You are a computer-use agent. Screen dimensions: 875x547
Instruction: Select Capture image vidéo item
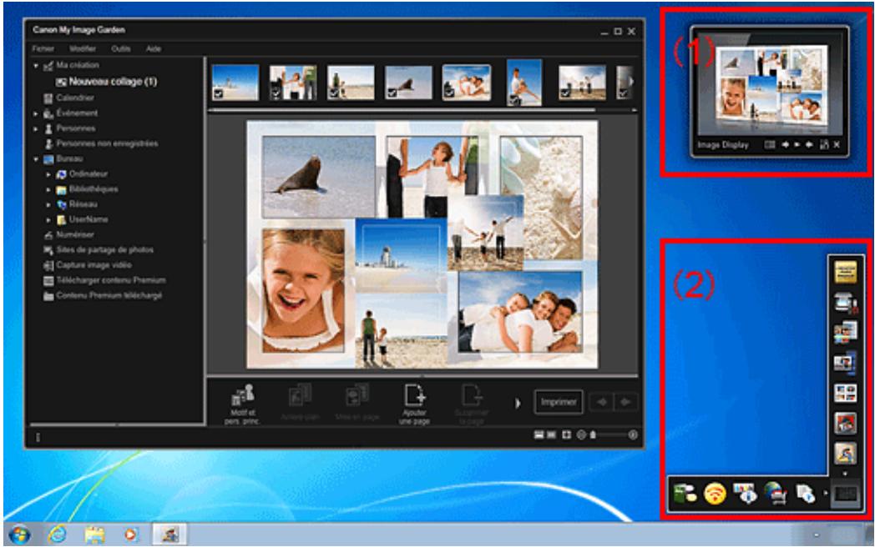[x=94, y=265]
